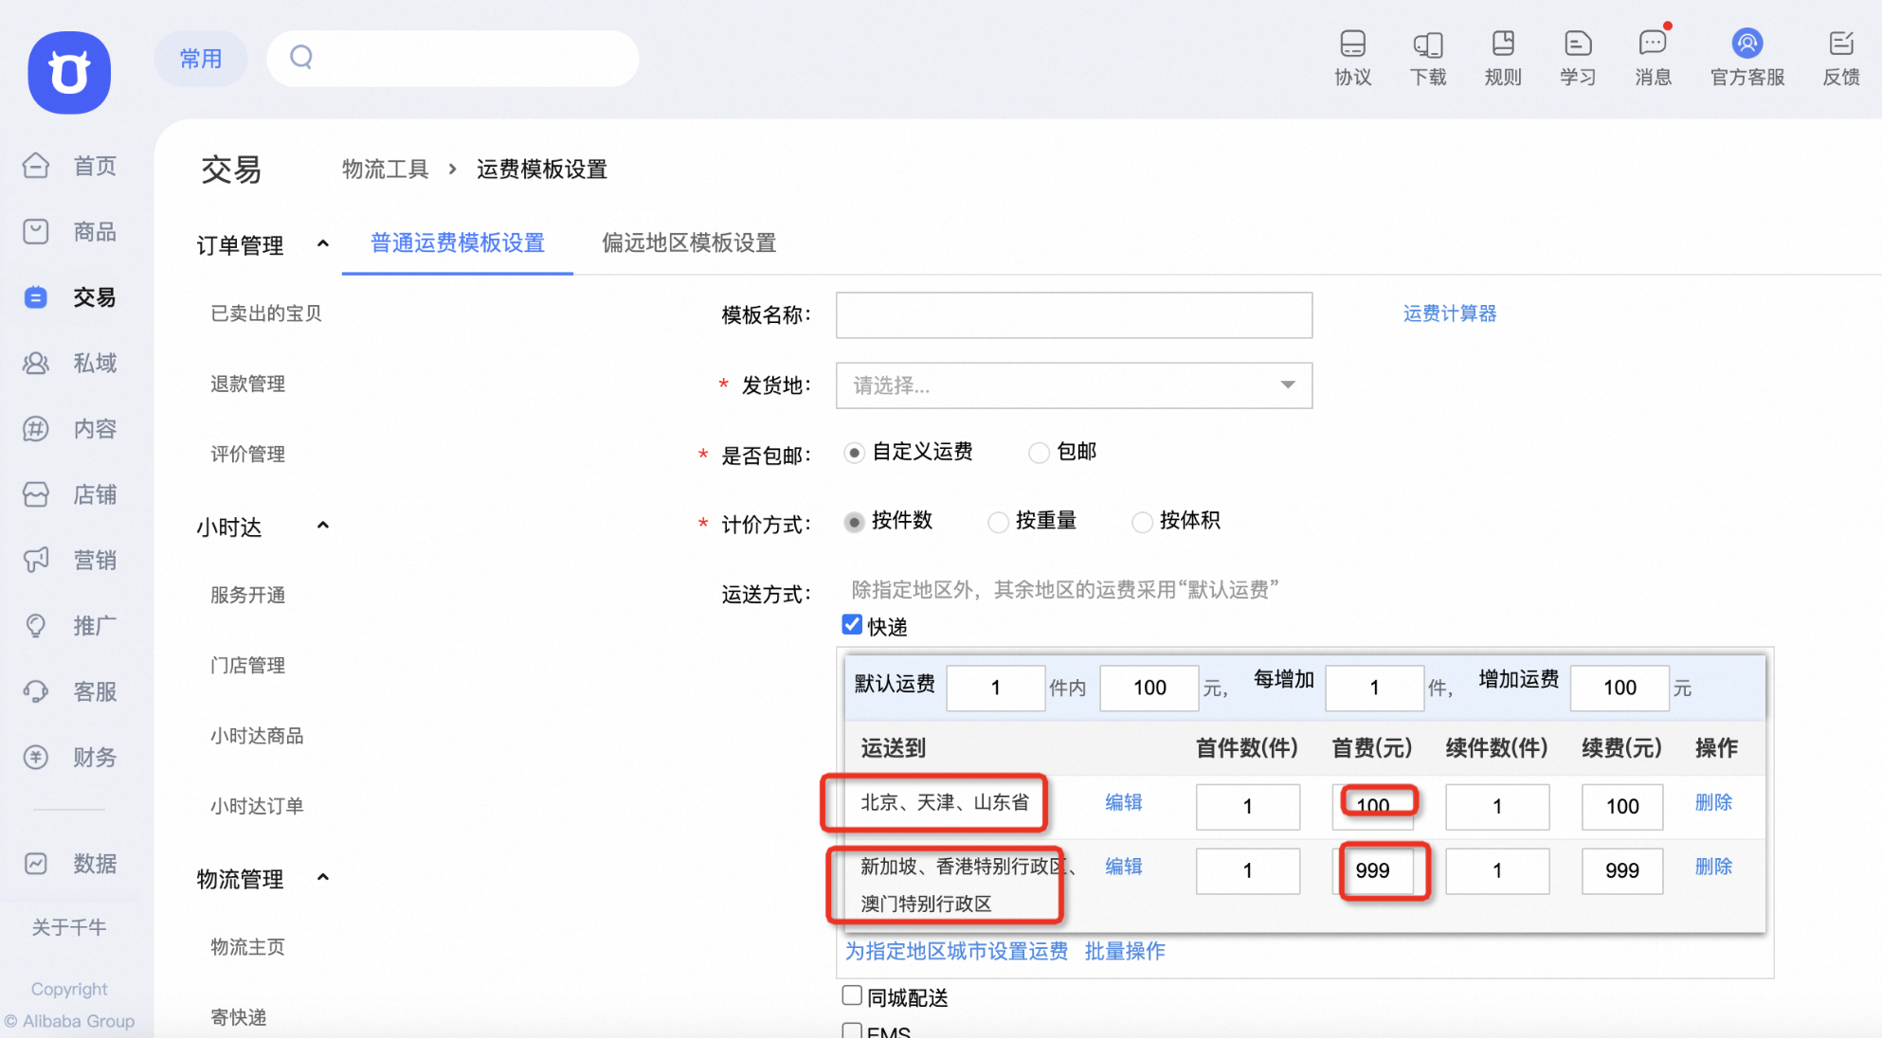Open 服务开通 menu item
The height and width of the screenshot is (1038, 1882).
click(x=247, y=595)
